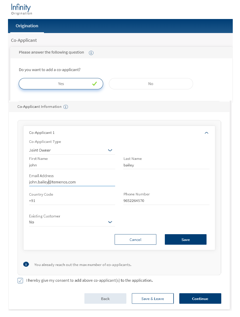Click Save & Leave
240x317 pixels.
153,298
